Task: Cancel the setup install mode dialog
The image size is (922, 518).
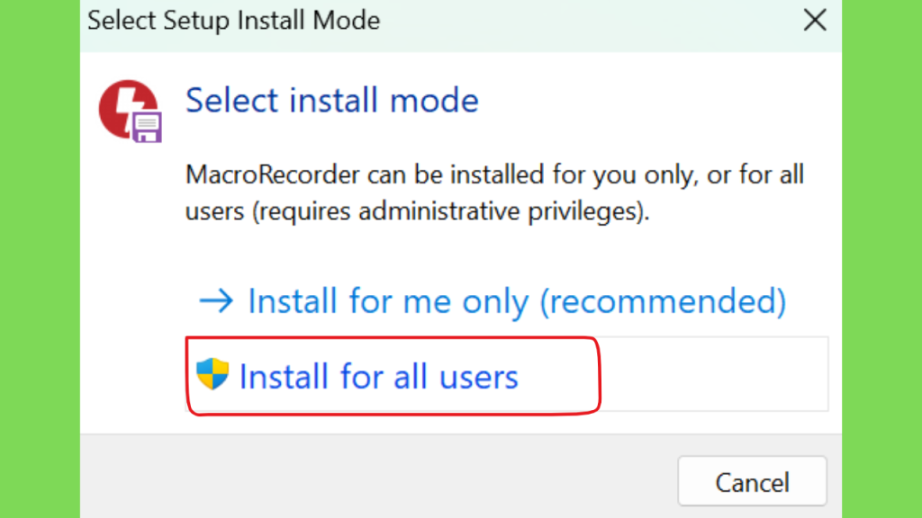Action: [752, 482]
